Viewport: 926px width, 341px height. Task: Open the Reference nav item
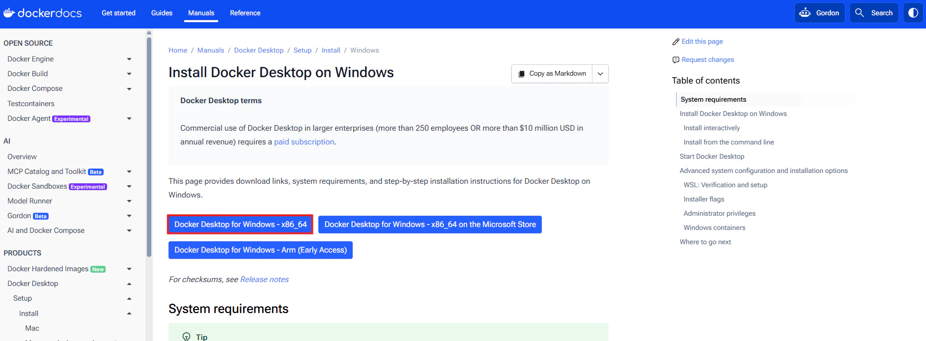coord(245,13)
